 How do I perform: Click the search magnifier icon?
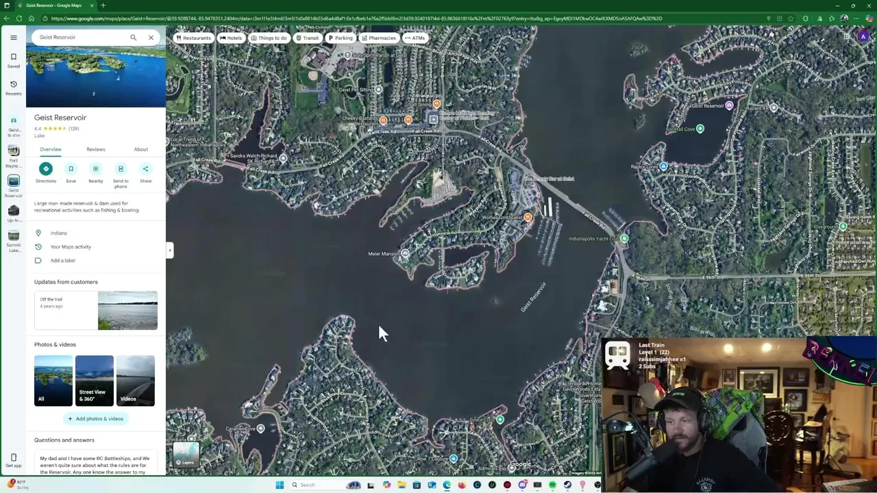[x=134, y=38]
